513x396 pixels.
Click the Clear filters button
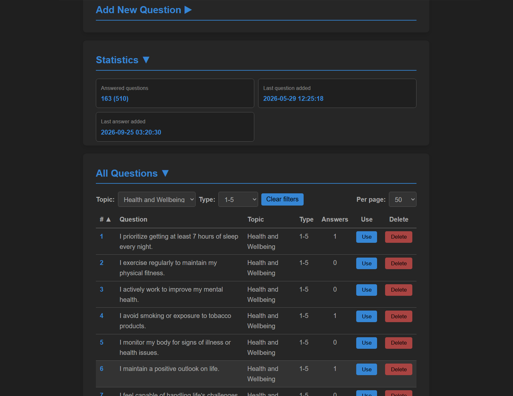282,199
